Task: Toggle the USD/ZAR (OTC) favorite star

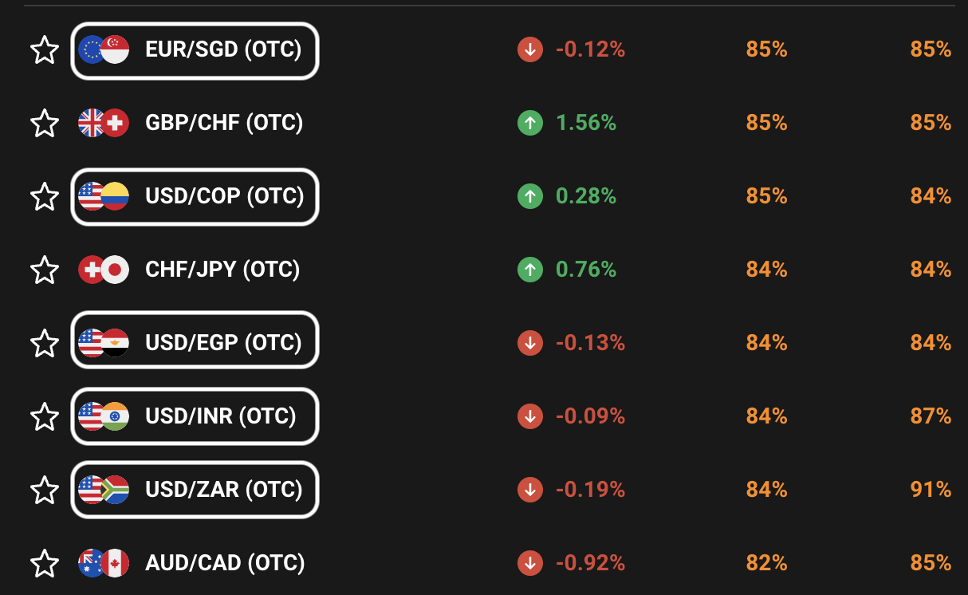Action: (x=45, y=490)
